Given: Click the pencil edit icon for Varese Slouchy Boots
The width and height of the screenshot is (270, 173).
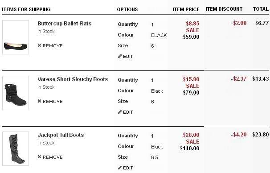Looking at the screenshot, I should (120, 112).
